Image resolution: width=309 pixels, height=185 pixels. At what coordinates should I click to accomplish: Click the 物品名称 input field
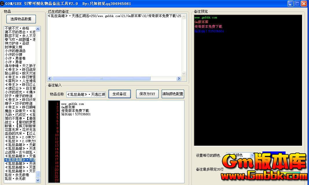pos(86,94)
